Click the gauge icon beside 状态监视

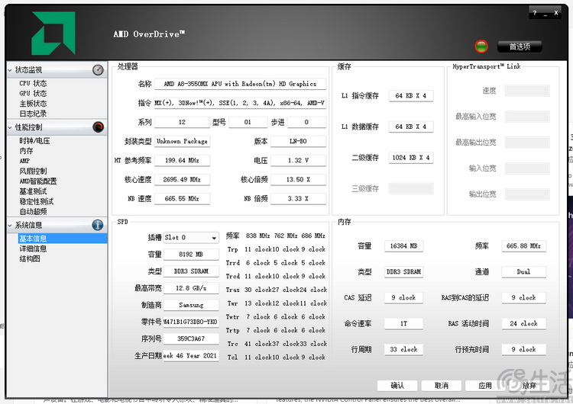[98, 70]
